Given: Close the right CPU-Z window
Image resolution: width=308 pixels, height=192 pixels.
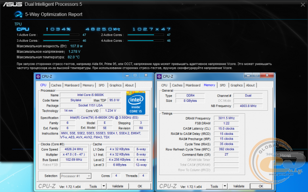Looking at the screenshot, I should 267,75.
